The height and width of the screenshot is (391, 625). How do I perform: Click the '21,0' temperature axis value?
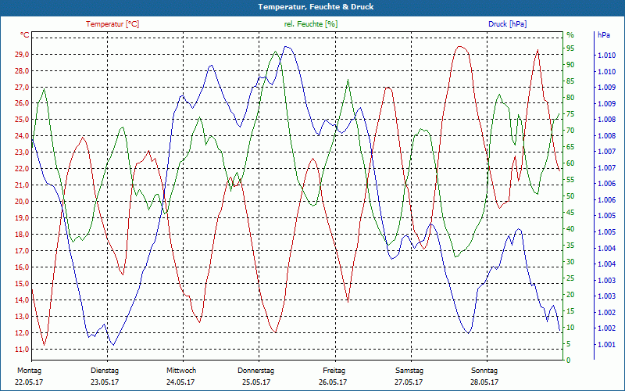point(22,185)
